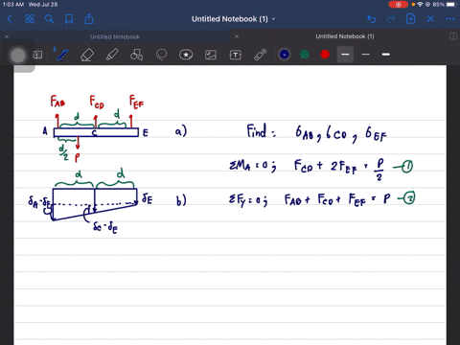Viewport: 460px width, 345px height.
Task: Tap the battery indicator in status bar
Action: (x=452, y=5)
